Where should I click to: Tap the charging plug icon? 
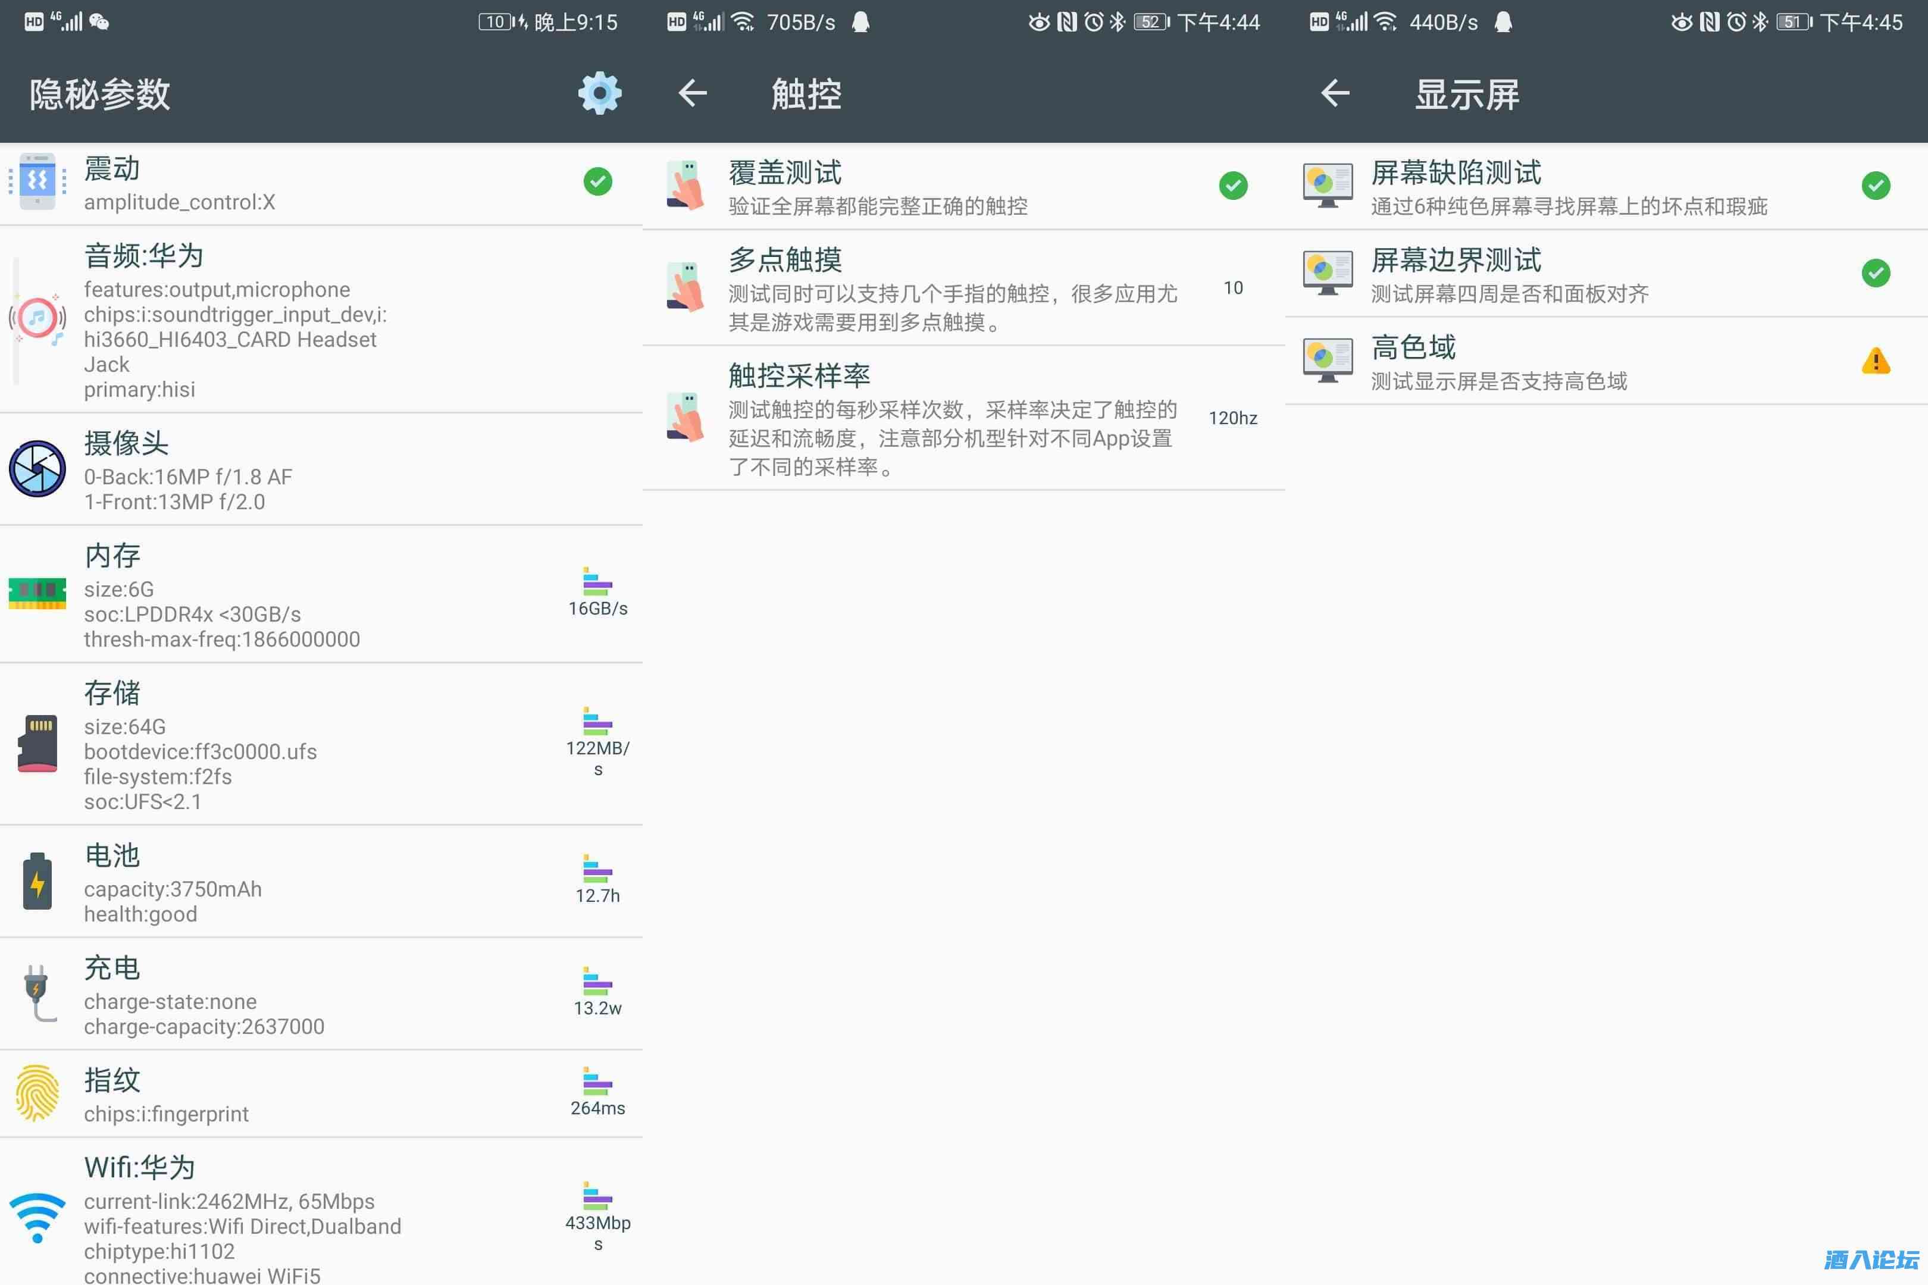tap(37, 992)
